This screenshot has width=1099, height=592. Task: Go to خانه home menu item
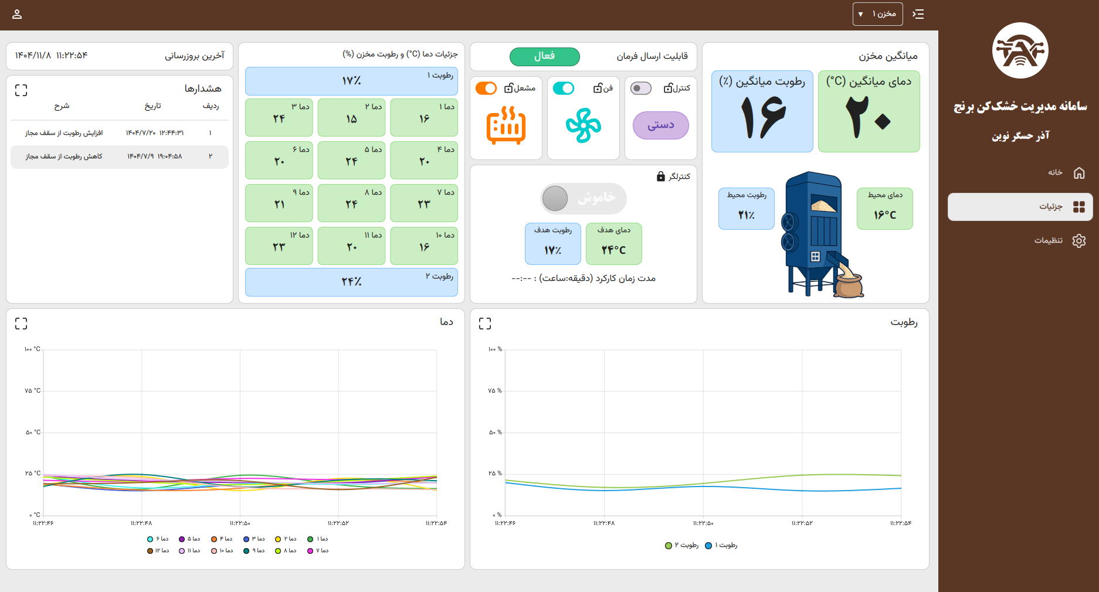[1020, 172]
